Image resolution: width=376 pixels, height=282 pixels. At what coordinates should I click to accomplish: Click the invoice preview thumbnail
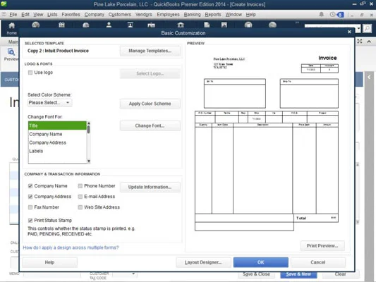(267, 142)
